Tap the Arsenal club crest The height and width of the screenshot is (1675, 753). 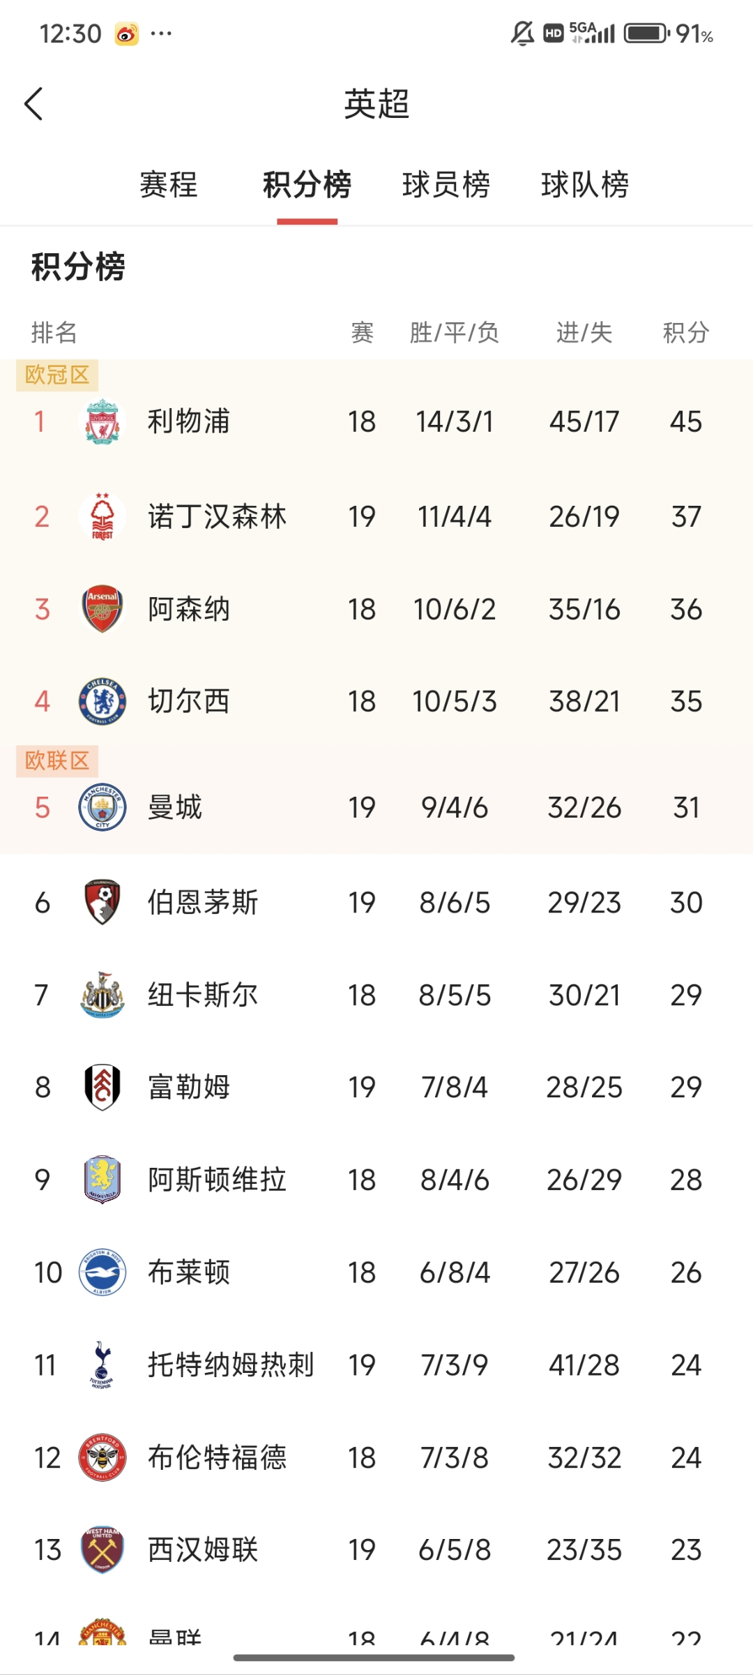(x=103, y=608)
